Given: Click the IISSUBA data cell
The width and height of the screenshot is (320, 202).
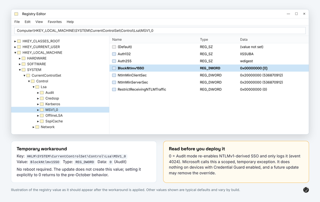Looking at the screenshot, I should click(247, 54).
